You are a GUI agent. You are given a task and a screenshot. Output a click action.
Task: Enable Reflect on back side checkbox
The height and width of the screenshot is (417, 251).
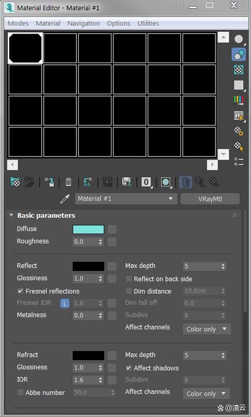tap(129, 279)
